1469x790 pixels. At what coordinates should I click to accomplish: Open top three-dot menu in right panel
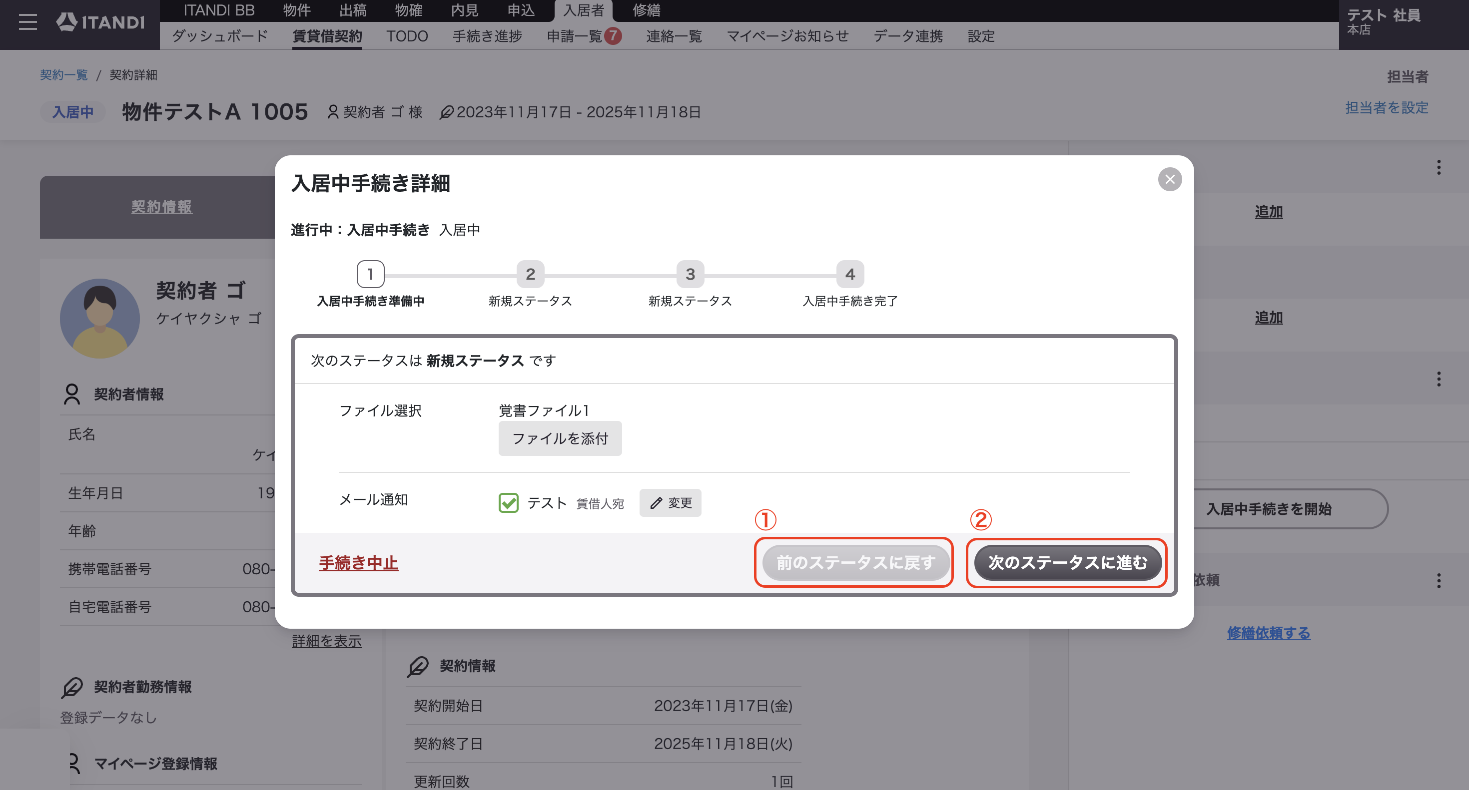[x=1439, y=167]
